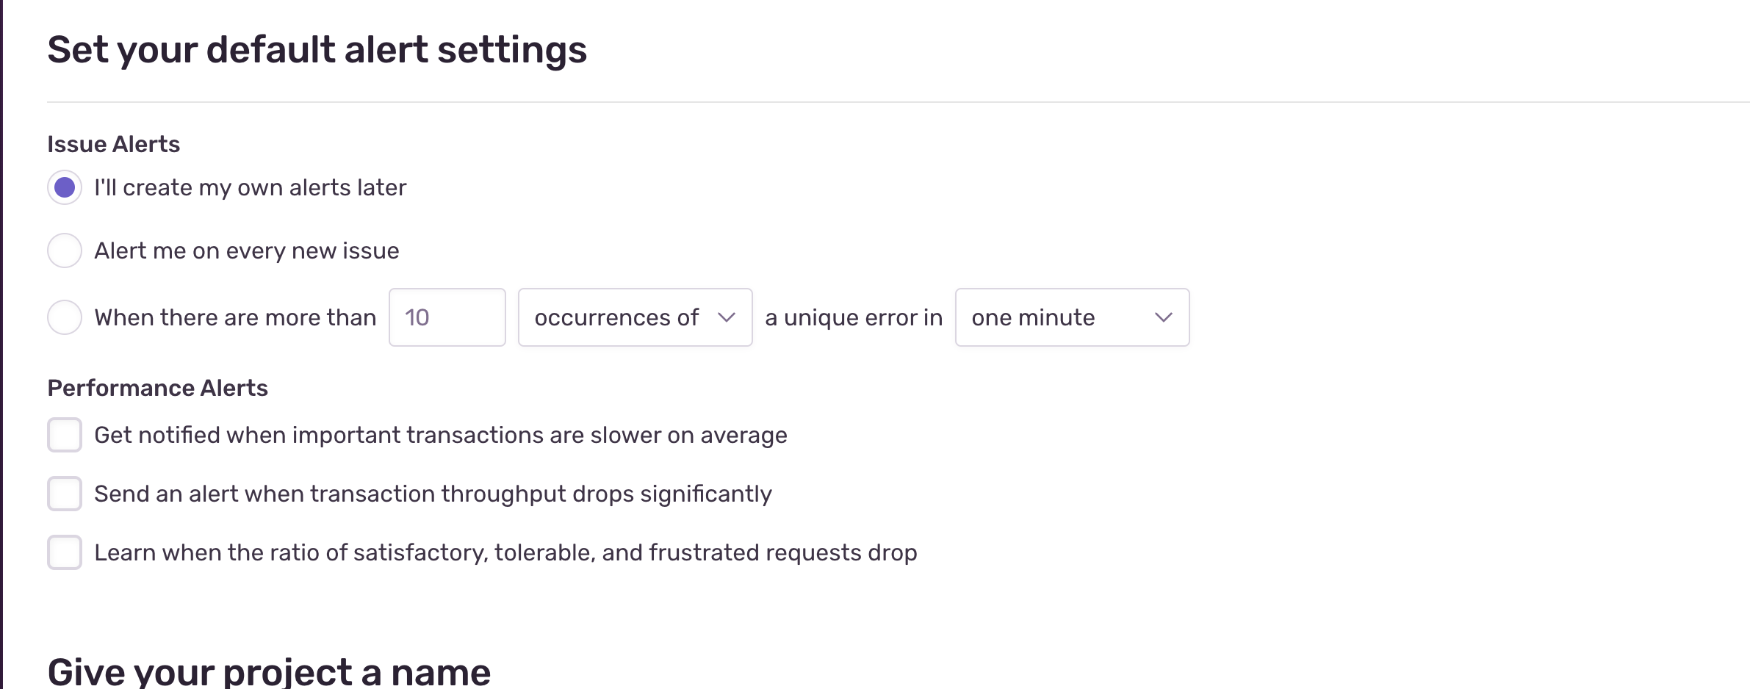Click the "Set your default alert settings" heading
Image resolution: width=1750 pixels, height=689 pixels.
pyautogui.click(x=317, y=50)
